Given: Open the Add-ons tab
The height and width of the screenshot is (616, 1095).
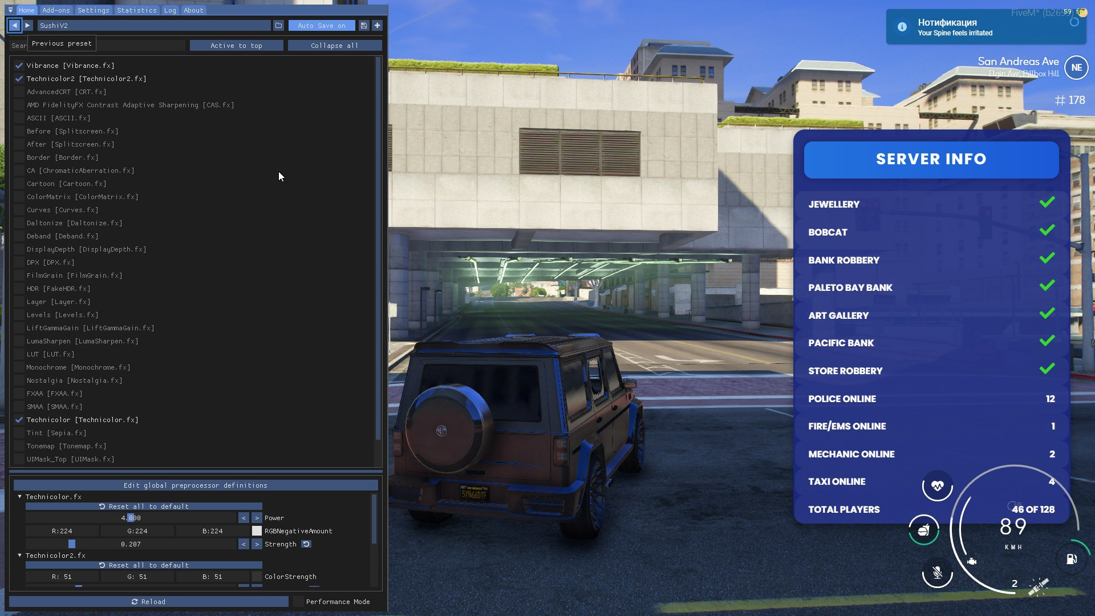Looking at the screenshot, I should pyautogui.click(x=56, y=10).
